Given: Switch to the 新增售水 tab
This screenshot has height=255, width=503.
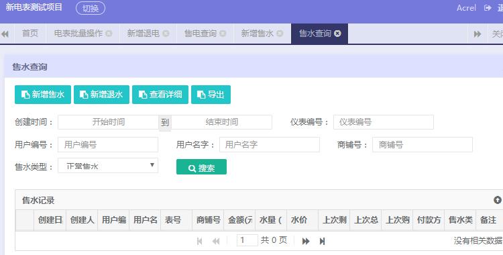Looking at the screenshot, I should click(258, 34).
